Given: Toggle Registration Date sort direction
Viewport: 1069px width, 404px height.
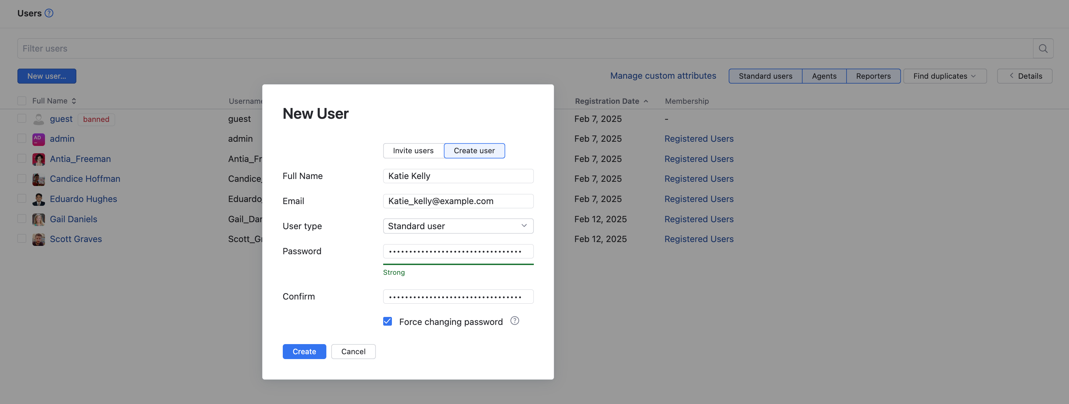Looking at the screenshot, I should click(646, 101).
